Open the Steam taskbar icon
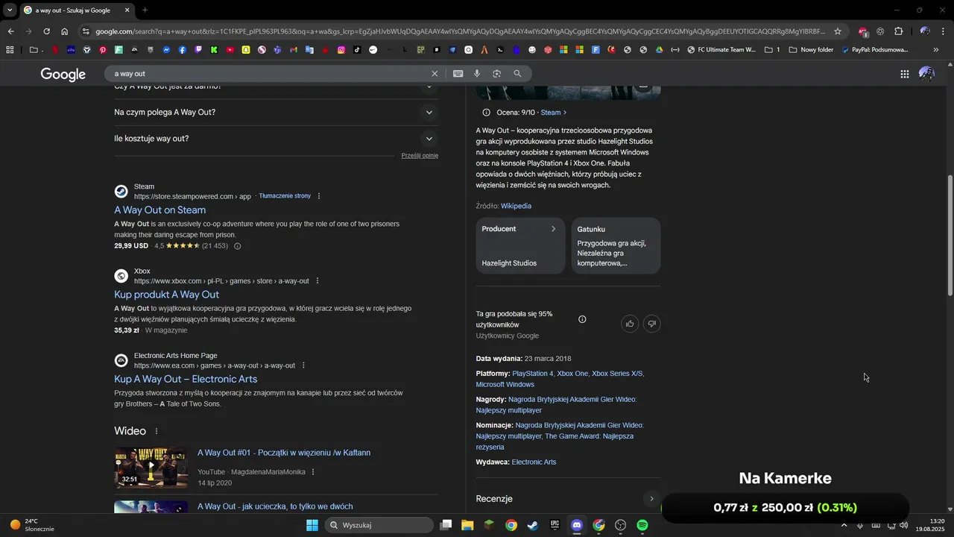The image size is (954, 537). [532, 525]
